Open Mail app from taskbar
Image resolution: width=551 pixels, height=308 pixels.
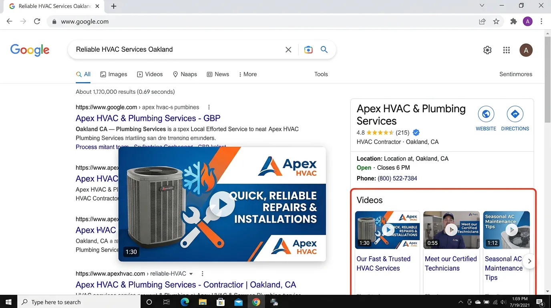pos(239,302)
